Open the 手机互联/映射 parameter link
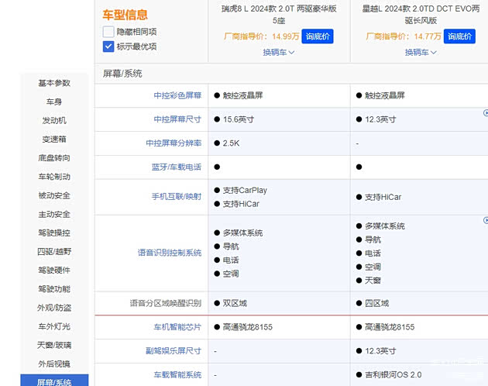 click(176, 197)
